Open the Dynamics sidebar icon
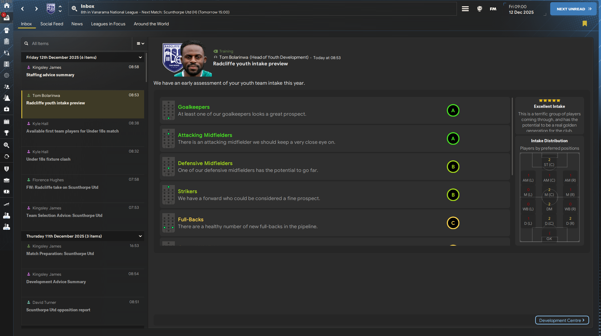601x336 pixels. [7, 53]
